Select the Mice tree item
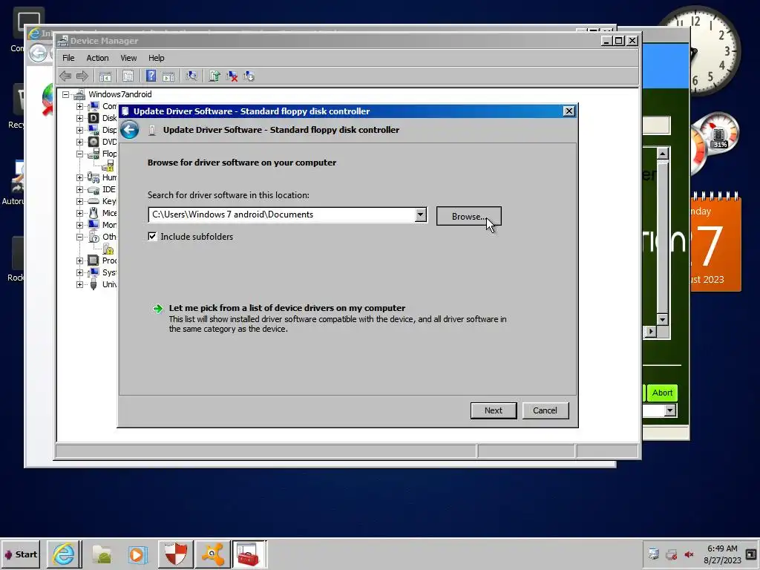 109,213
